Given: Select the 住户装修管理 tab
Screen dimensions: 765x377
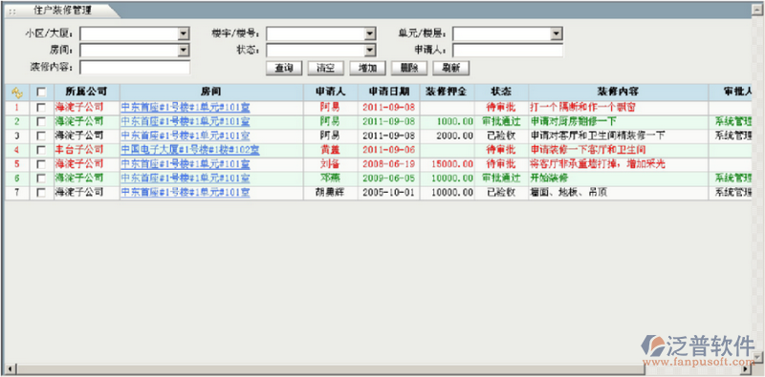Looking at the screenshot, I should coord(62,10).
